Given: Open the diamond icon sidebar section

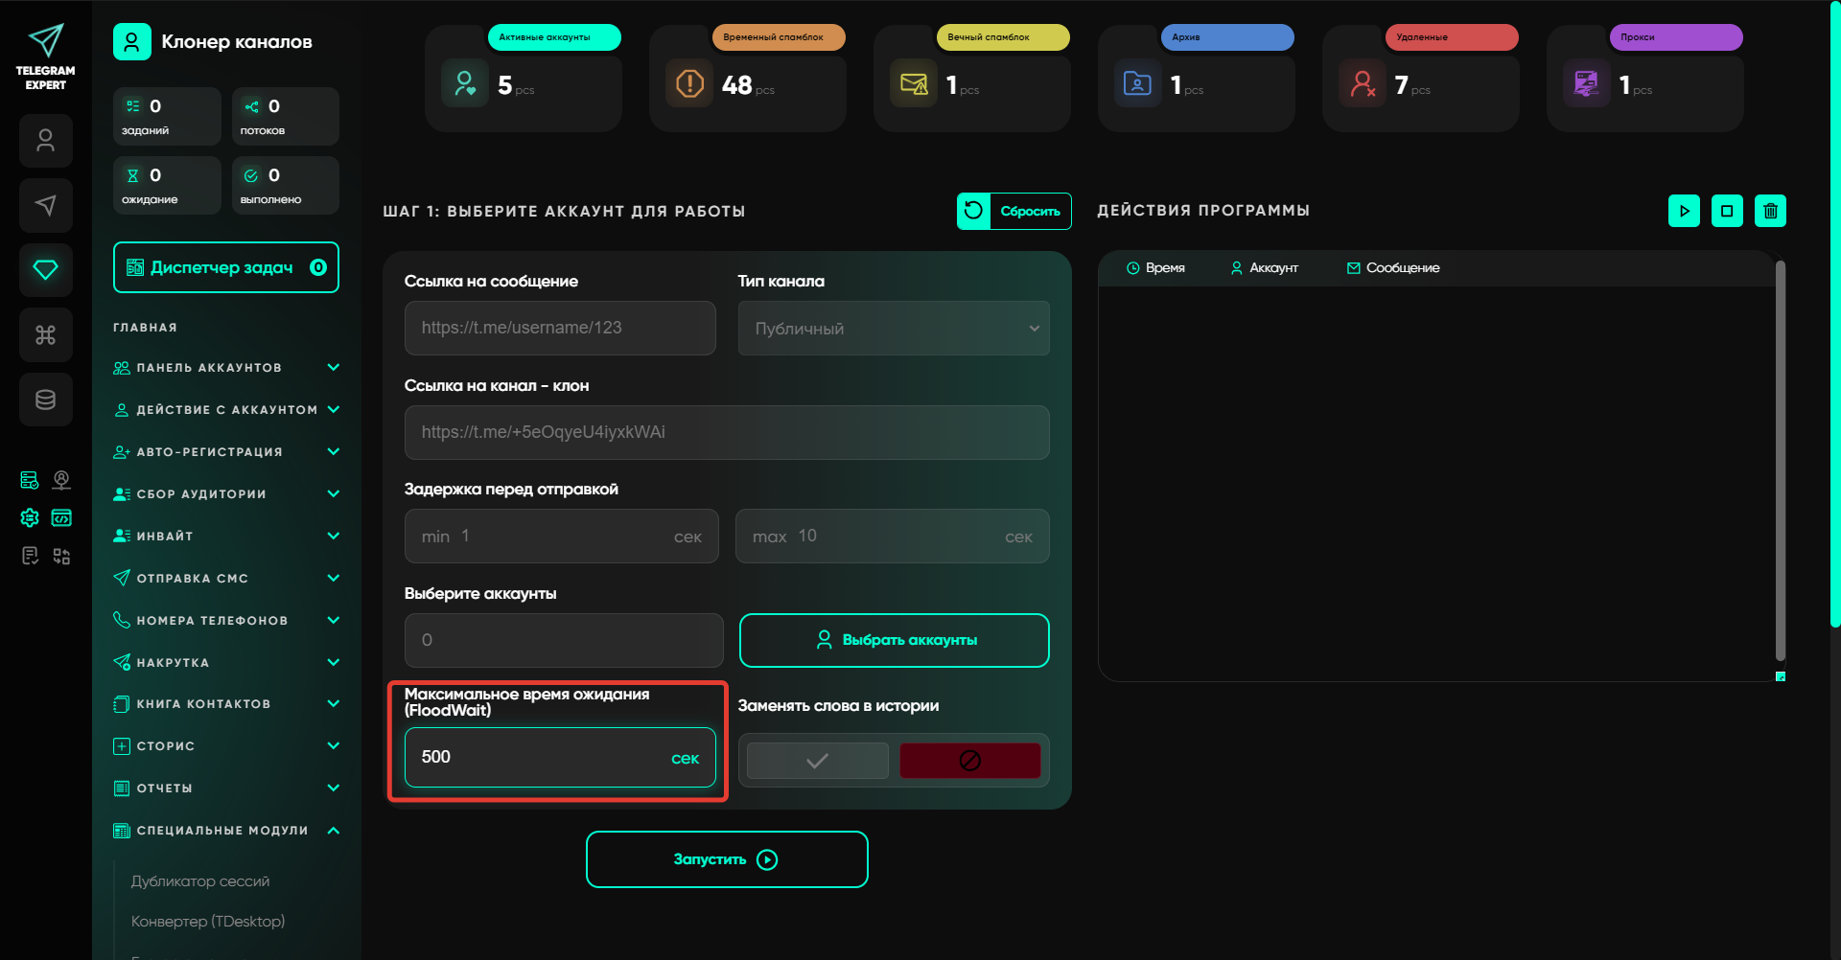Looking at the screenshot, I should point(46,270).
